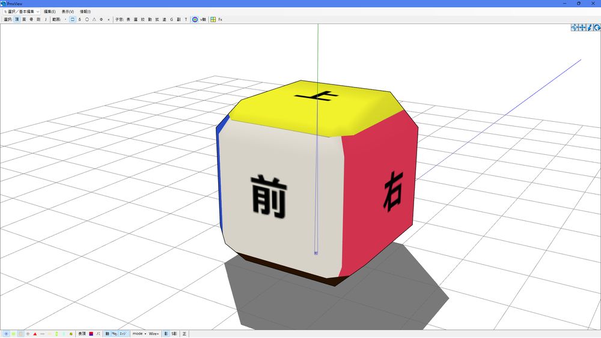Toggle the Wire+ wireframe option
The width and height of the screenshot is (601, 338).
[x=154, y=334]
